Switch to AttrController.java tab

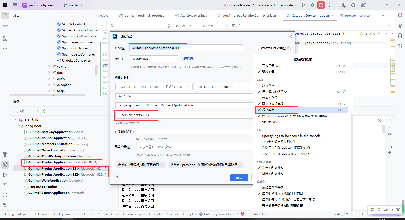191,15
